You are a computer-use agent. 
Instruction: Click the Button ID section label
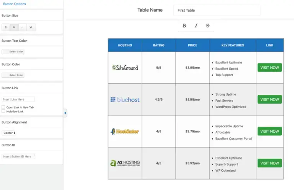(x=8, y=145)
